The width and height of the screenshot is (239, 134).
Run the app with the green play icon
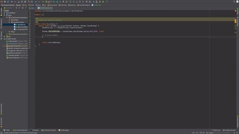pos(54,1)
